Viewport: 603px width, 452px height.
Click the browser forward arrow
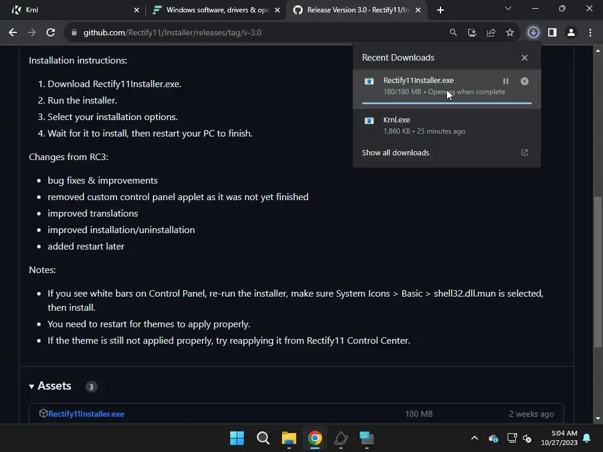click(x=32, y=33)
